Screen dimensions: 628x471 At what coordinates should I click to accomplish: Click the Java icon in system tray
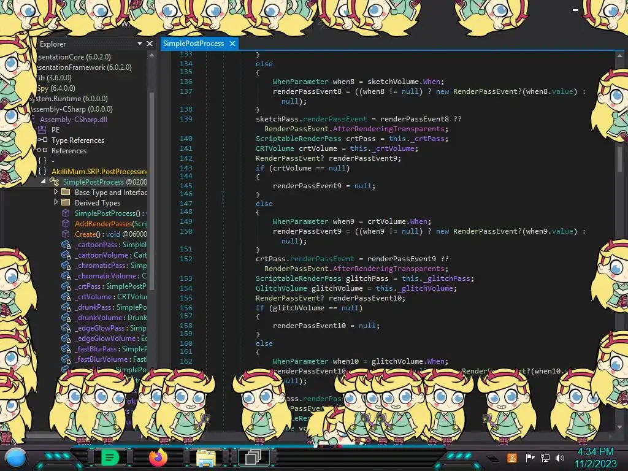[x=511, y=458]
